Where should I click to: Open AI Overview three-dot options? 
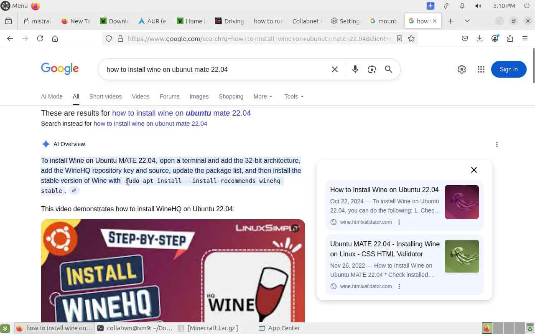[x=497, y=144]
